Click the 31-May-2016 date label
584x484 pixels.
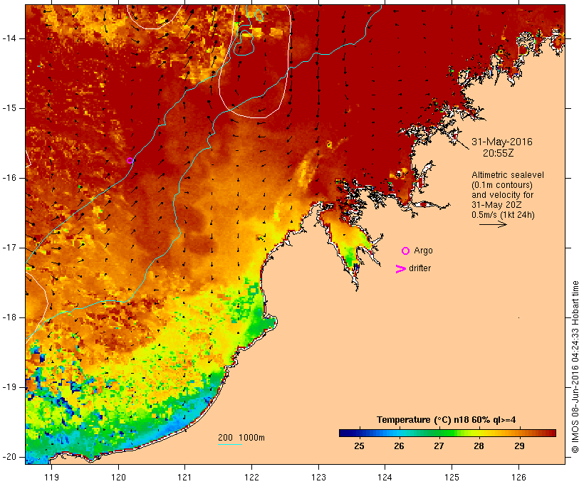coord(501,142)
